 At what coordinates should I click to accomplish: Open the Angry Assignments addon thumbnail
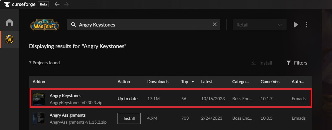39,118
